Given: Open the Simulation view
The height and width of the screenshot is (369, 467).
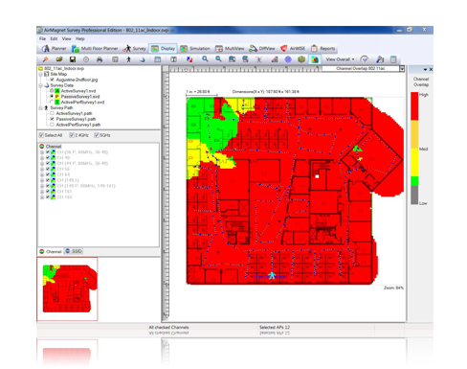Looking at the screenshot, I should click(195, 49).
